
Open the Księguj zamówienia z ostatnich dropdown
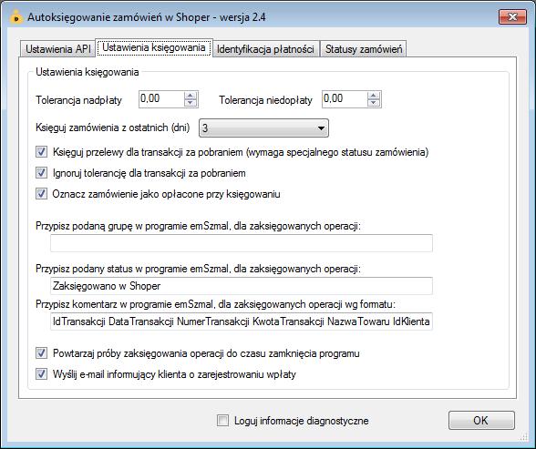pyautogui.click(x=263, y=128)
